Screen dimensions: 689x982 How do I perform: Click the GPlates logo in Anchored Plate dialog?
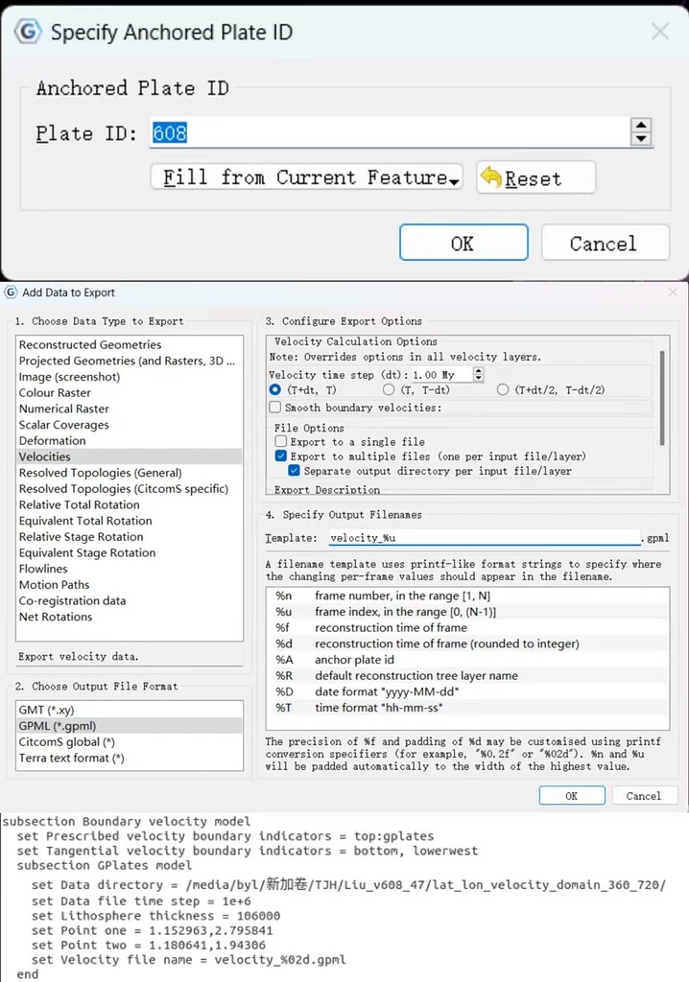pos(28,32)
